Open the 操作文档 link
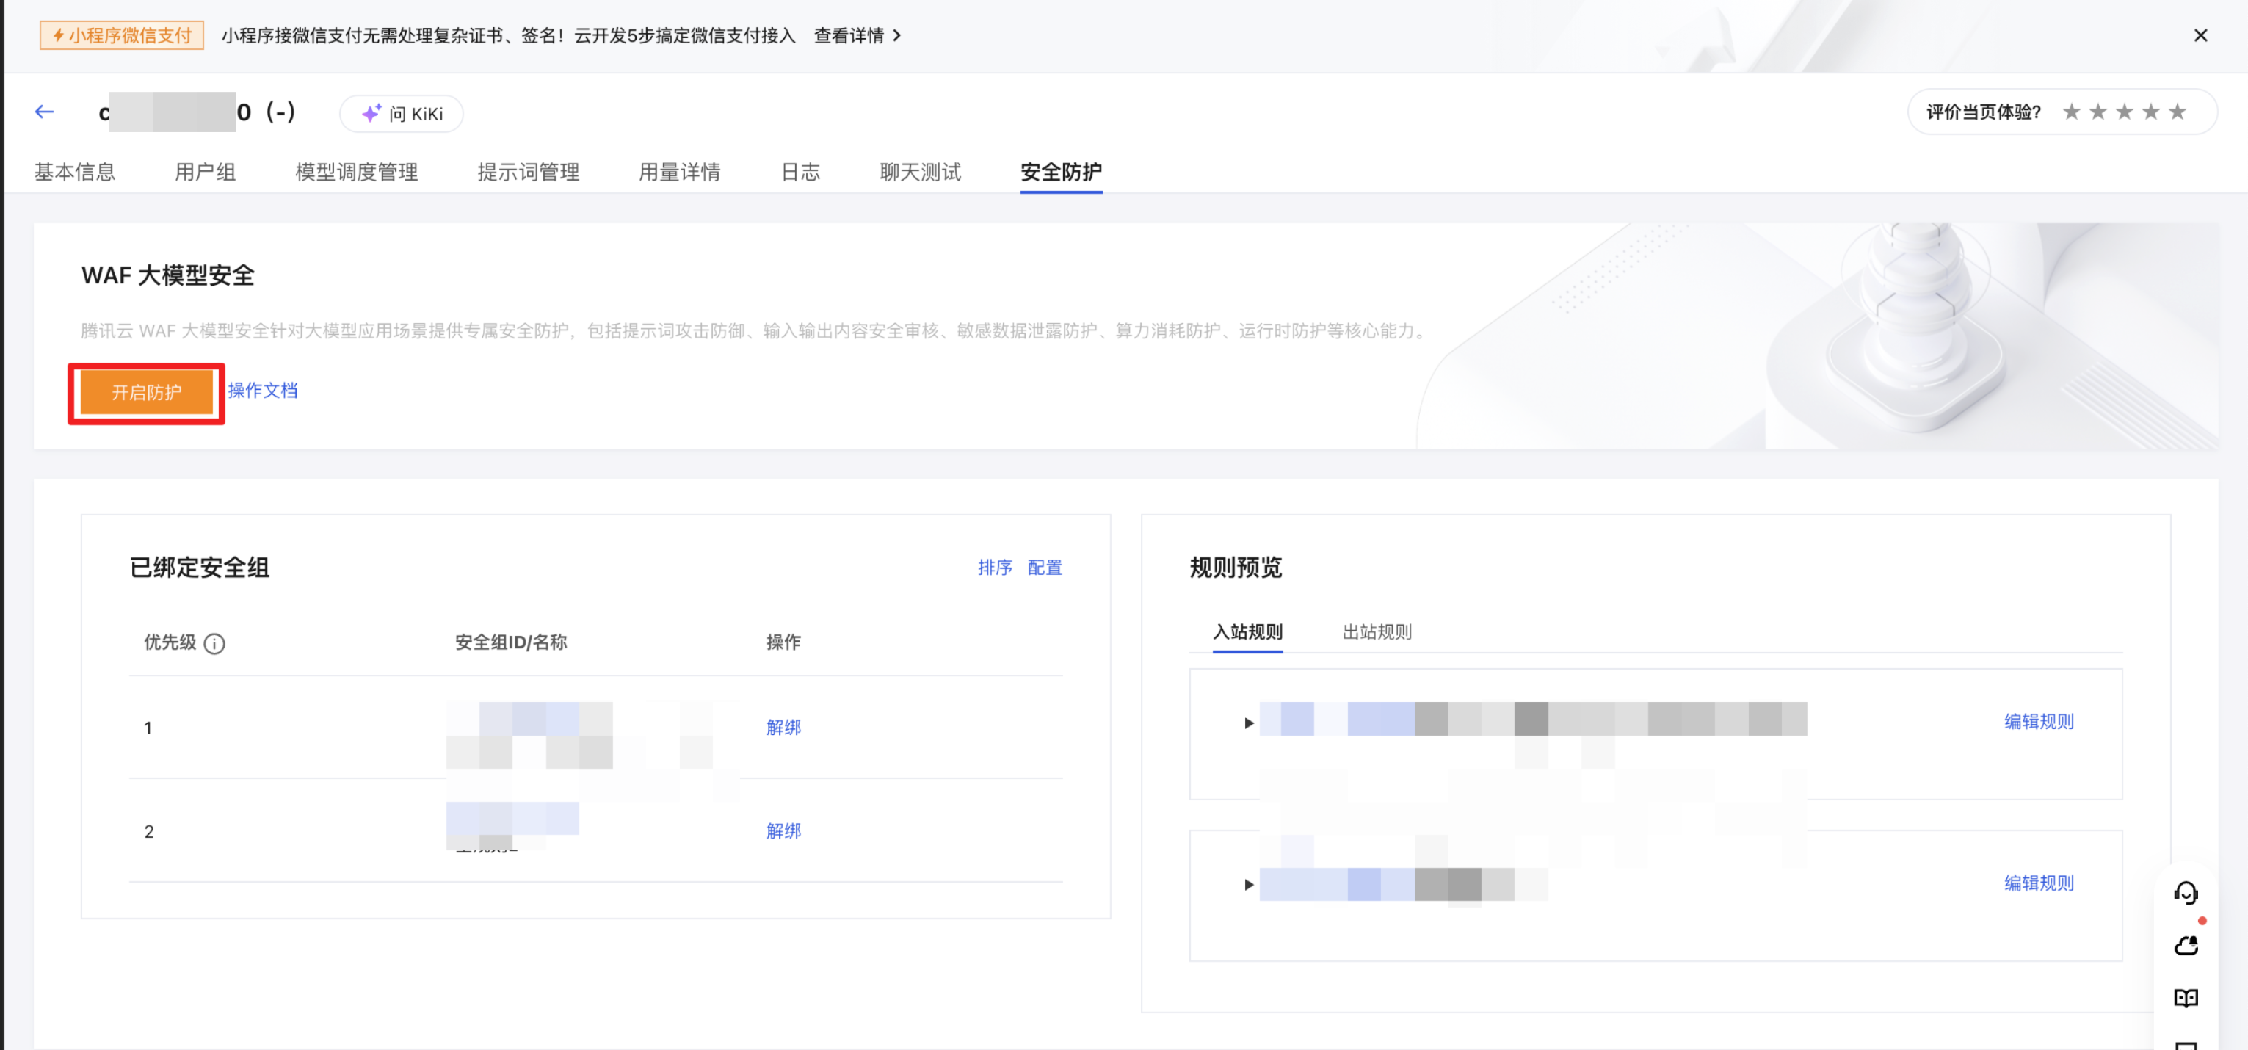 click(262, 390)
